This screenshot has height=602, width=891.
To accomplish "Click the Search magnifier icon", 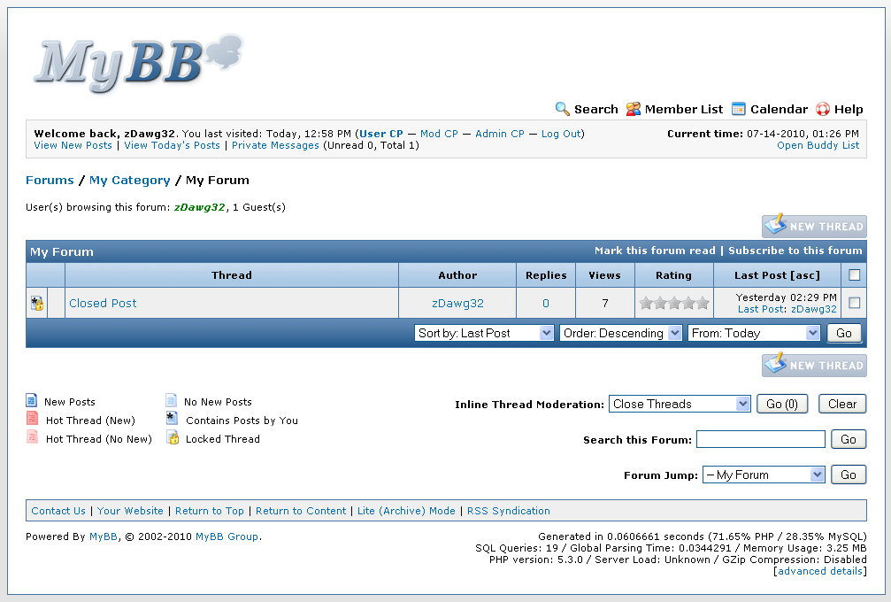I will (x=563, y=109).
